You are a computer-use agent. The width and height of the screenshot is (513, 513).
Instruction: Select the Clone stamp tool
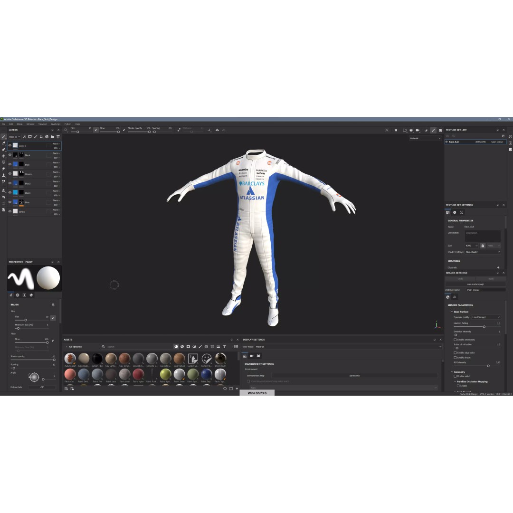coord(4,175)
